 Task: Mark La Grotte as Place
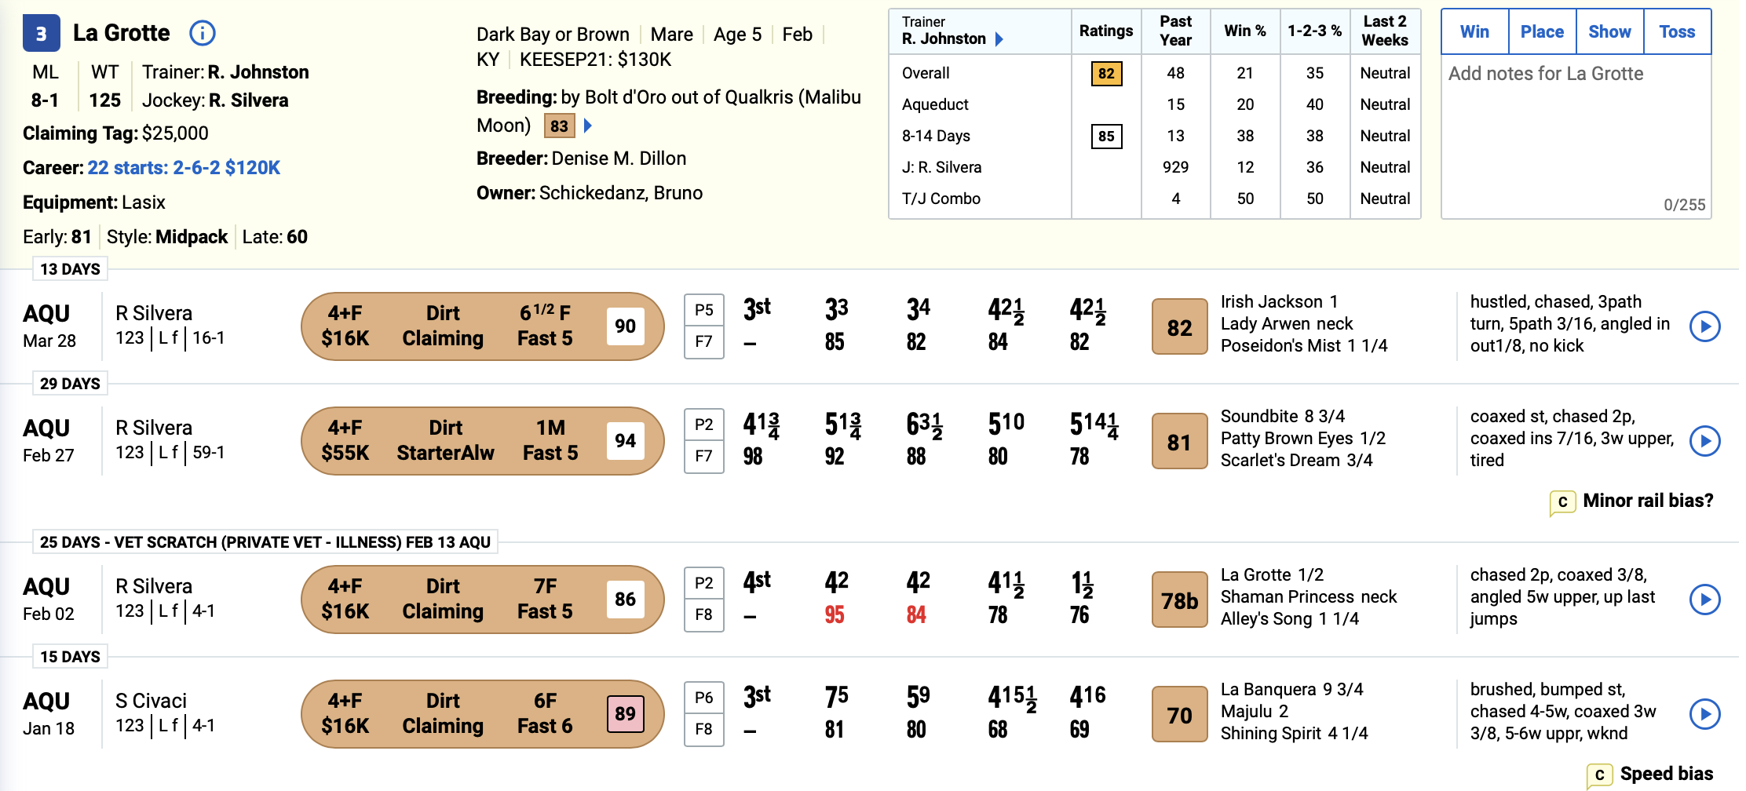(x=1542, y=32)
